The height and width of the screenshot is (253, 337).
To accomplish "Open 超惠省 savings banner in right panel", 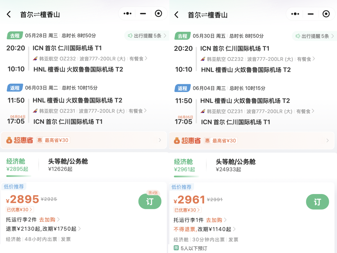I will point(252,141).
